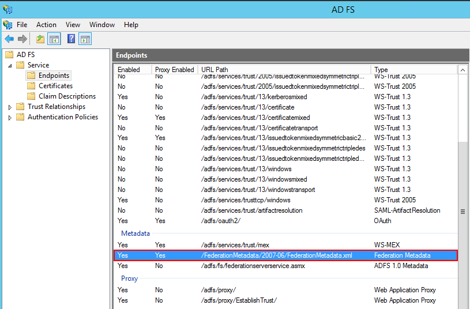Select the Authentication Policies tree item
Screen dimensions: 470x309
coord(63,117)
